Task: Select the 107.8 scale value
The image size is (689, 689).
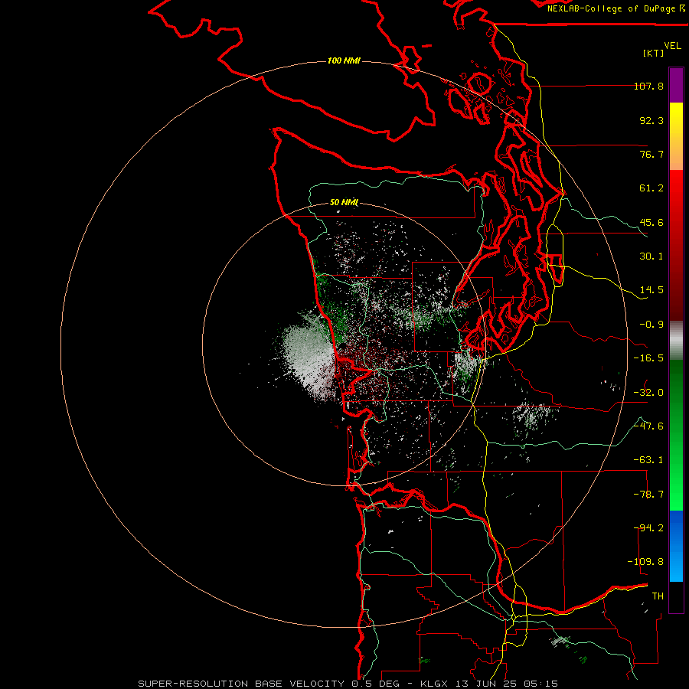Action: [x=648, y=86]
